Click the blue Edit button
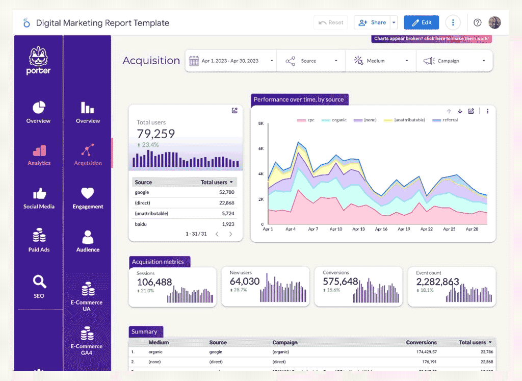Screen dimensions: 522x381 click(x=421, y=22)
